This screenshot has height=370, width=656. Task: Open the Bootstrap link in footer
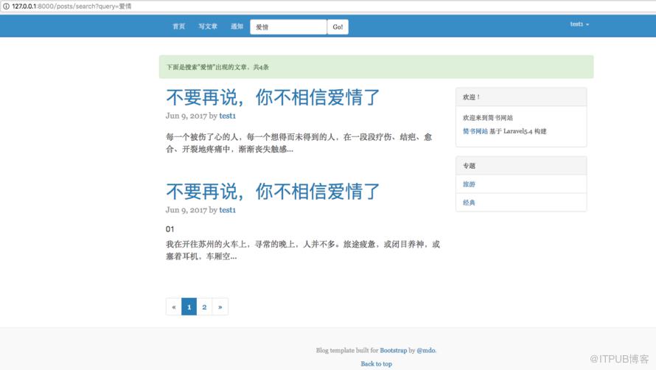tap(394, 350)
